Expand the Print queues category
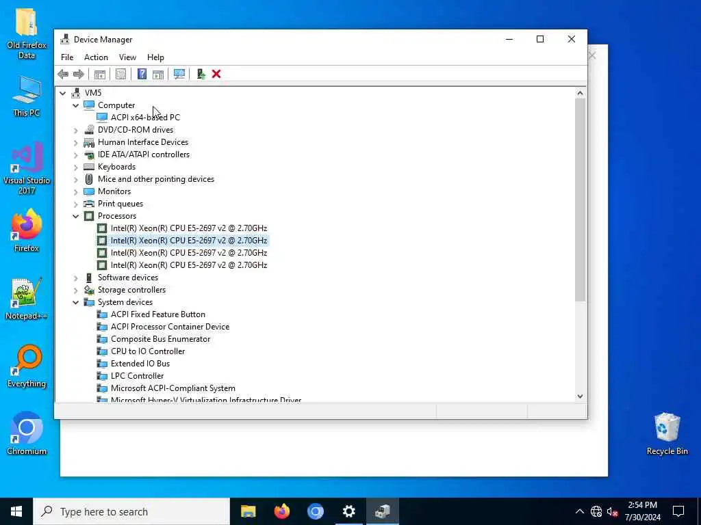The height and width of the screenshot is (525, 701). click(x=75, y=204)
